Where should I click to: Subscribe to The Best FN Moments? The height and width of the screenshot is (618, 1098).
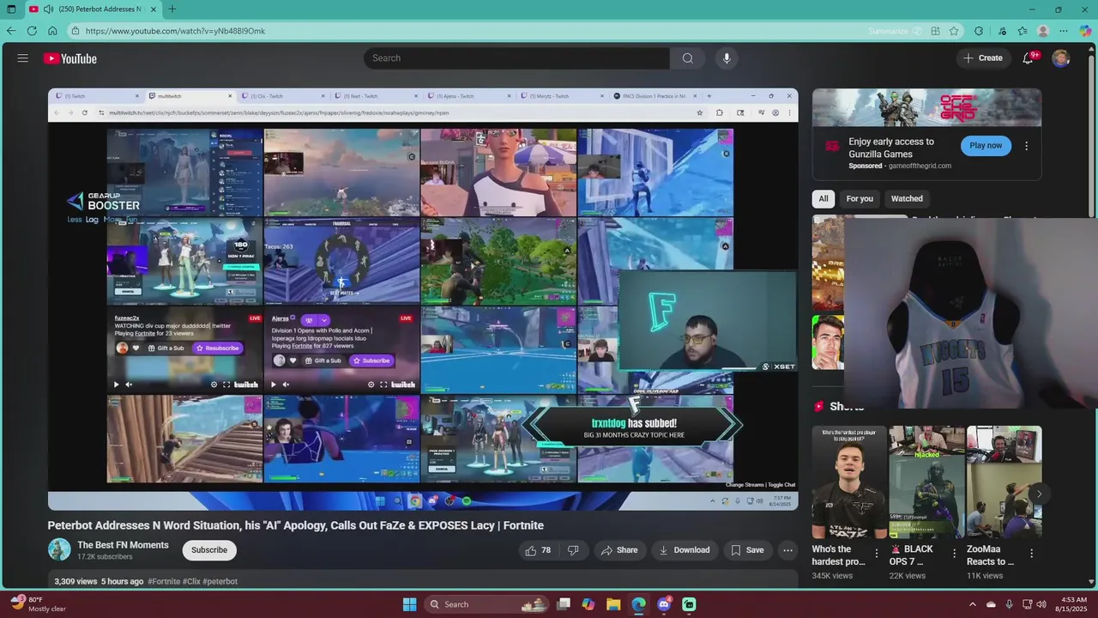point(209,550)
